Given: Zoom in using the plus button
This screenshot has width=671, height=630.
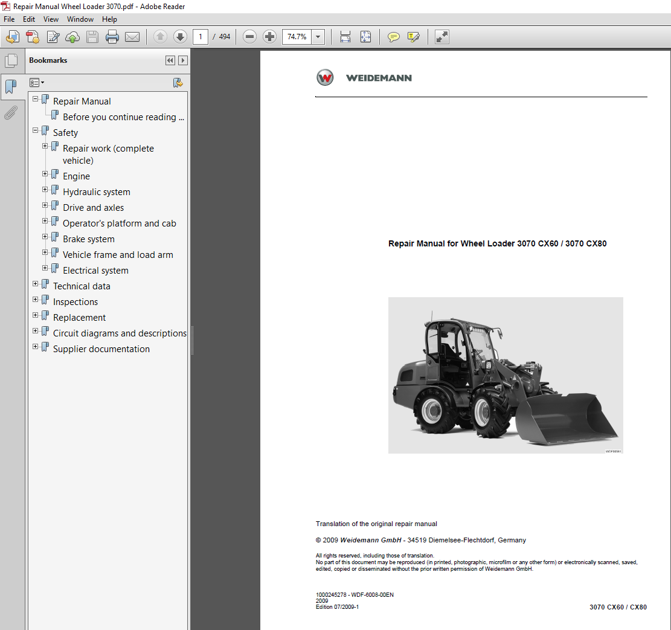Looking at the screenshot, I should point(270,37).
